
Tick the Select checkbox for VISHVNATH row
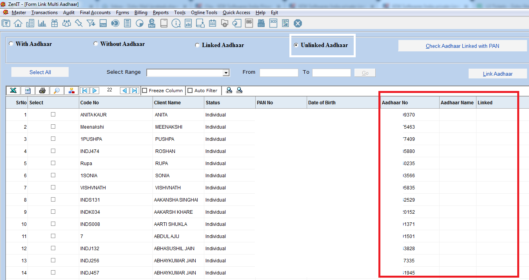[x=53, y=187]
